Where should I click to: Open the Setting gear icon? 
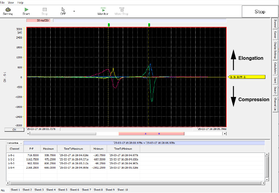click(8, 10)
